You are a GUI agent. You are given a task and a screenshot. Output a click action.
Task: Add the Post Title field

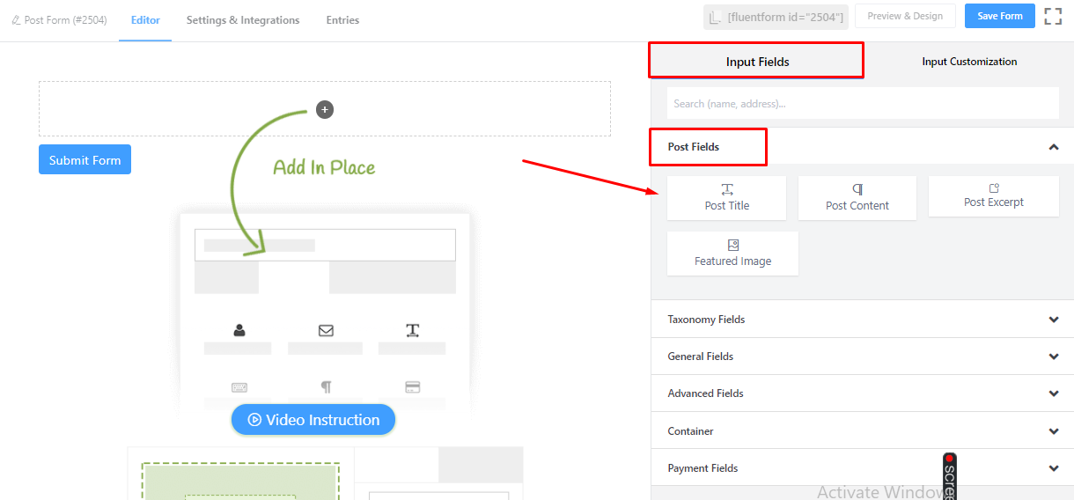pyautogui.click(x=726, y=198)
